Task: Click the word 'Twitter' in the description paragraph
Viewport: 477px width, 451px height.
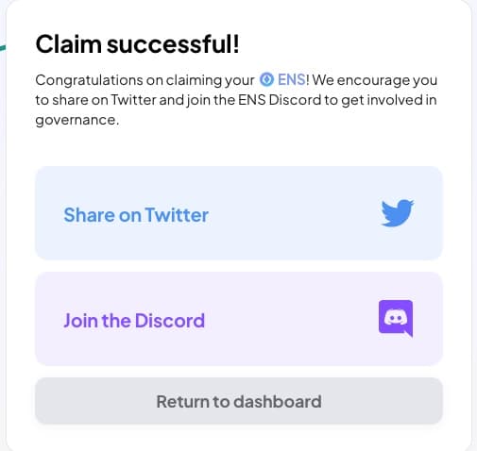Action: coord(134,100)
